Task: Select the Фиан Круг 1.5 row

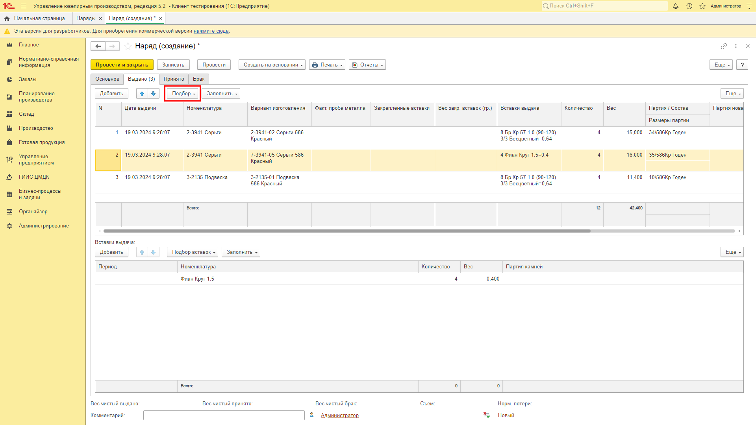Action: 419,279
